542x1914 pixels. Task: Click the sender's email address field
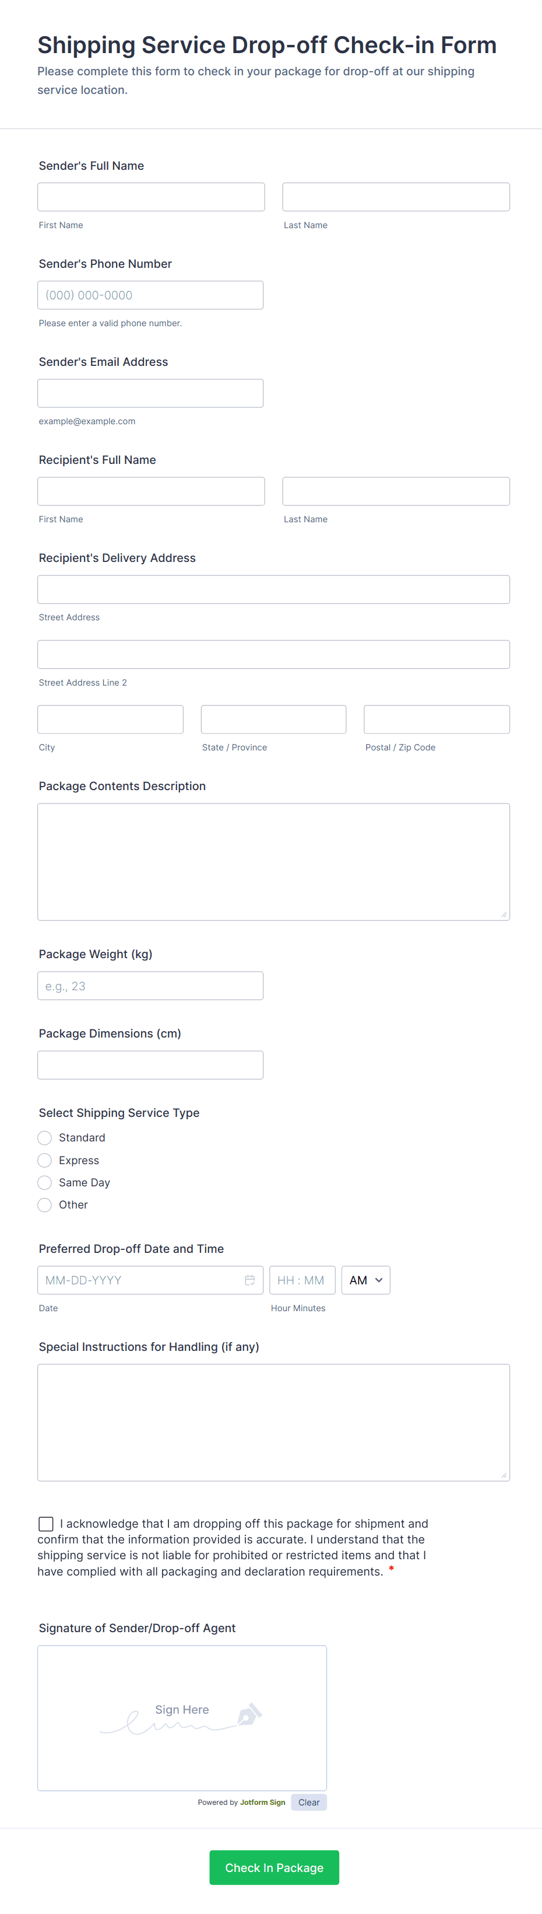pos(150,393)
